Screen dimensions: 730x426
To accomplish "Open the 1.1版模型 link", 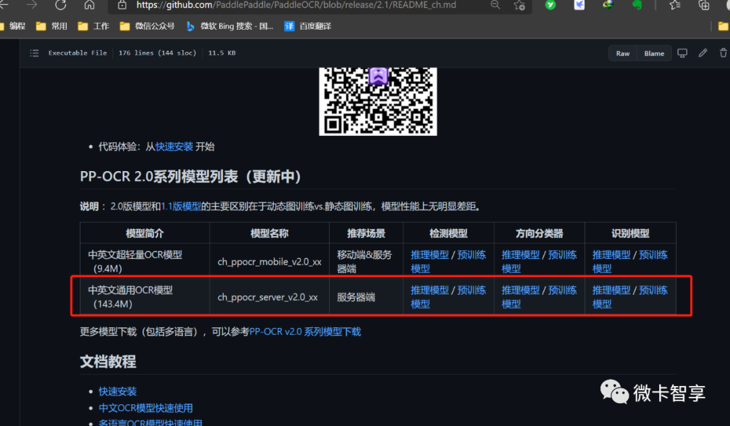I will click(180, 206).
